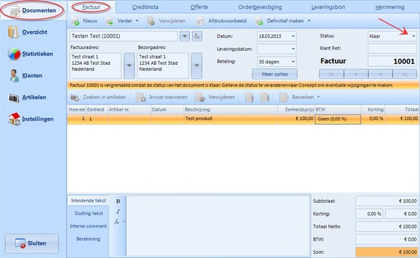Image resolution: width=420 pixels, height=258 pixels.
Task: Open customer selection dropdown arrow
Action: point(185,36)
